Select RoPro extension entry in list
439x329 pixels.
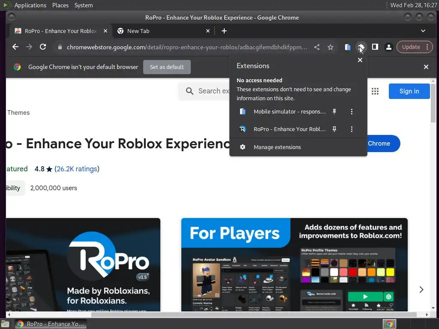click(282, 129)
